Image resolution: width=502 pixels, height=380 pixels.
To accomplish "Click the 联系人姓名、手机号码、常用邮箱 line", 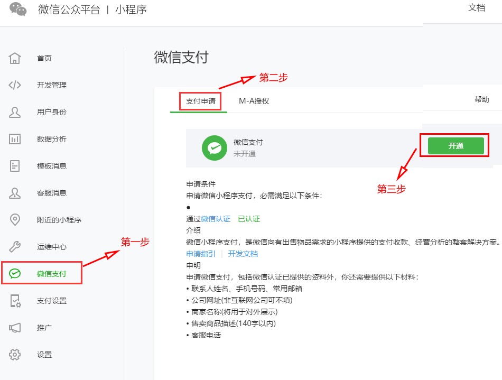I will (x=245, y=289).
